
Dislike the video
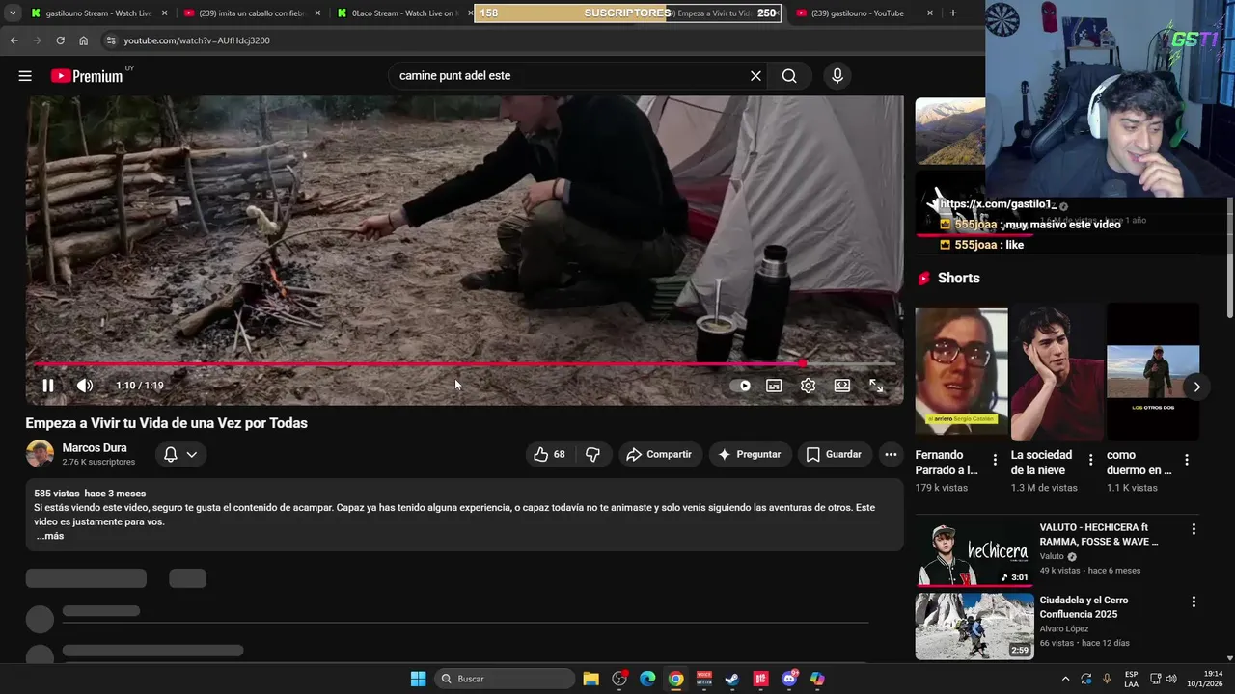(593, 454)
